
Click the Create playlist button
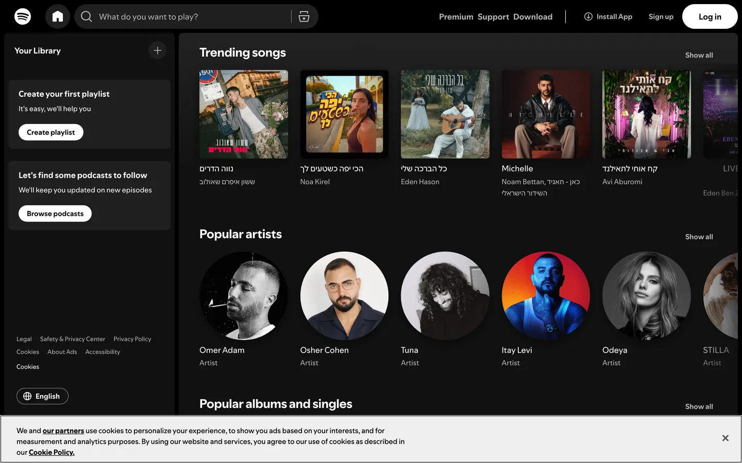(x=51, y=132)
